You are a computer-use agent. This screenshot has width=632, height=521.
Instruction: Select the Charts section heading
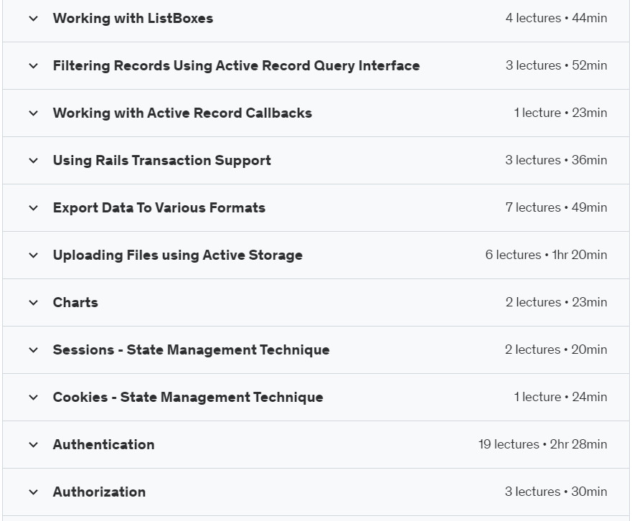(x=75, y=302)
